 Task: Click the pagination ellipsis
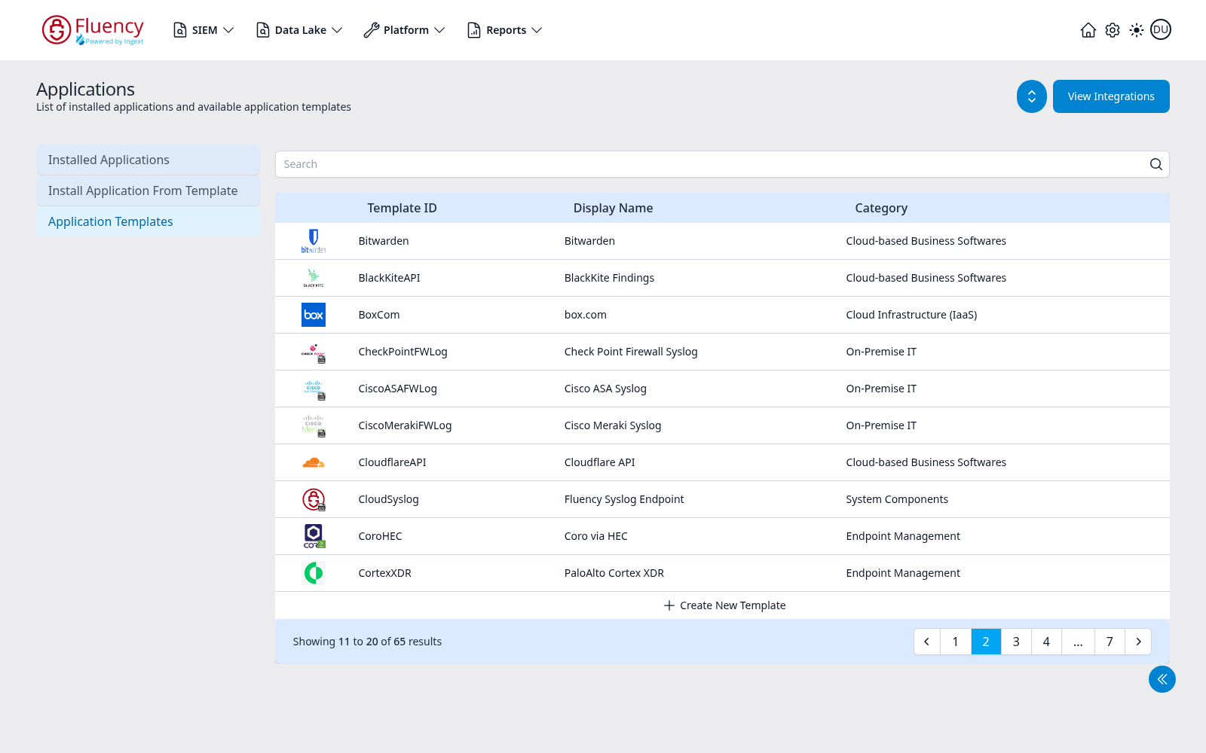[1078, 642]
